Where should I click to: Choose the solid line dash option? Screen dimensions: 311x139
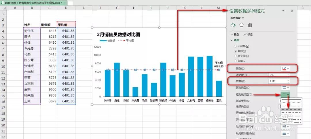pyautogui.click(x=291, y=99)
